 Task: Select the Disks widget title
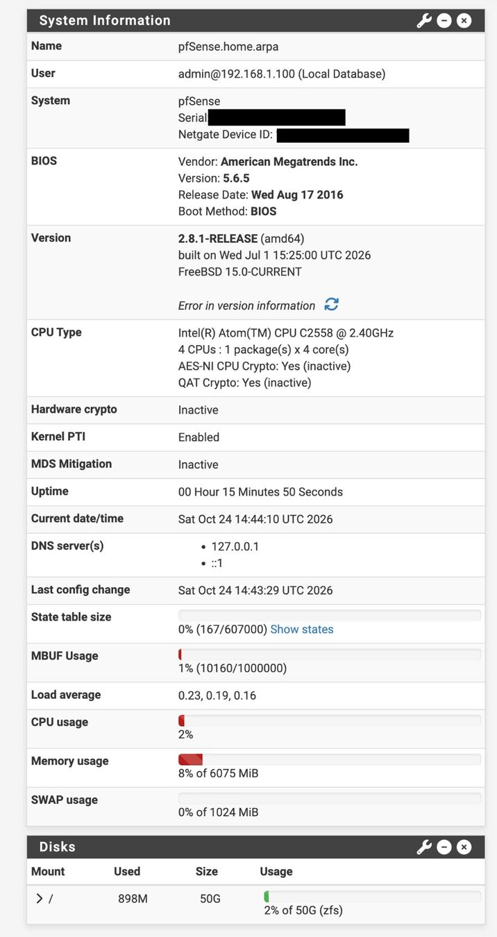[57, 847]
